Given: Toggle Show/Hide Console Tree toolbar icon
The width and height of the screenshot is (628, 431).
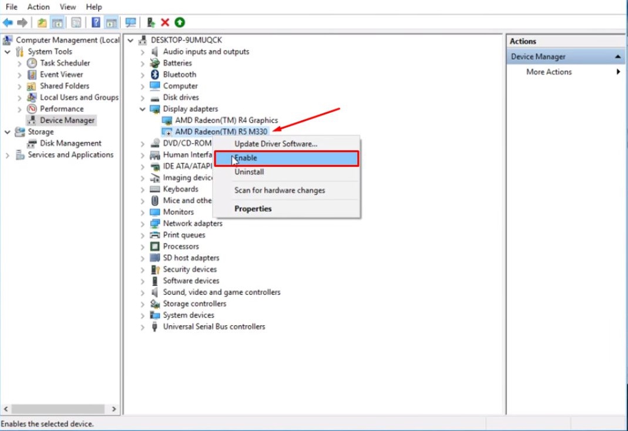Looking at the screenshot, I should coord(57,22).
